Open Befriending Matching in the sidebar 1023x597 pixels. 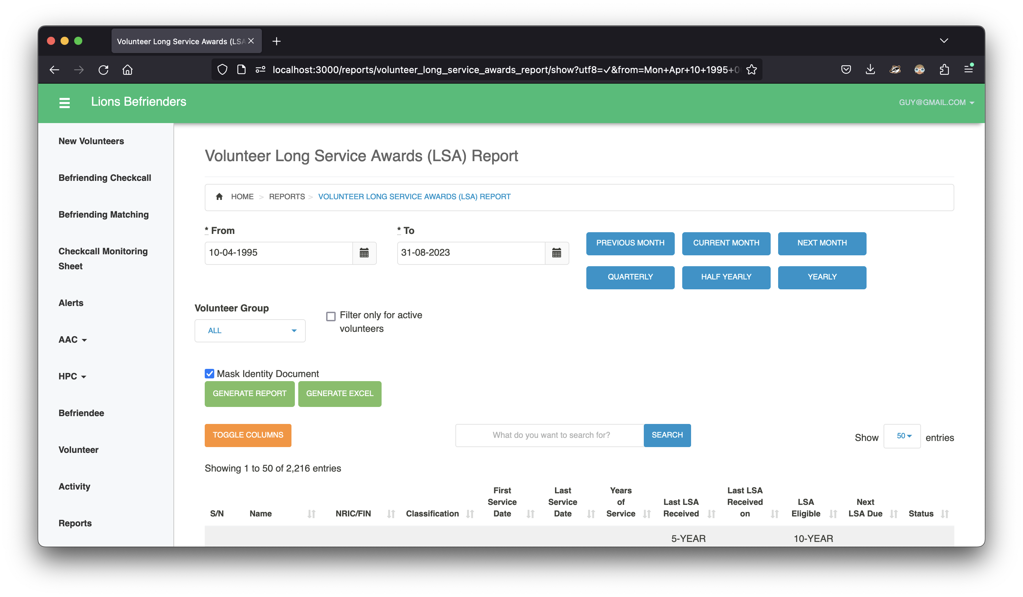103,214
